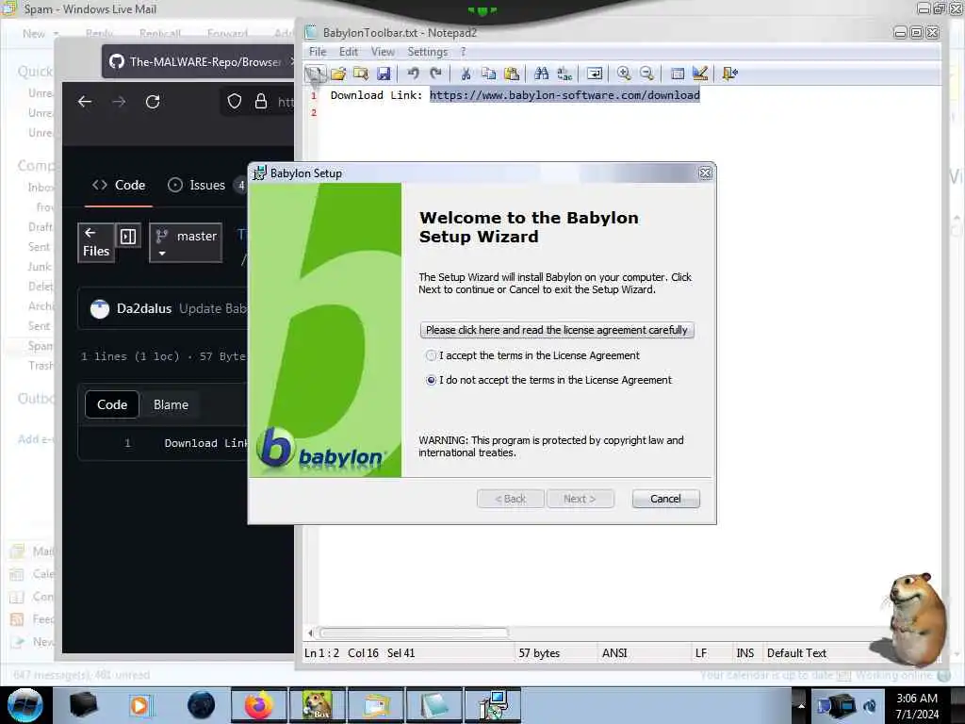Image resolution: width=965 pixels, height=724 pixels.
Task: Open Replace icon in Notepad2 toolbar
Action: point(564,74)
